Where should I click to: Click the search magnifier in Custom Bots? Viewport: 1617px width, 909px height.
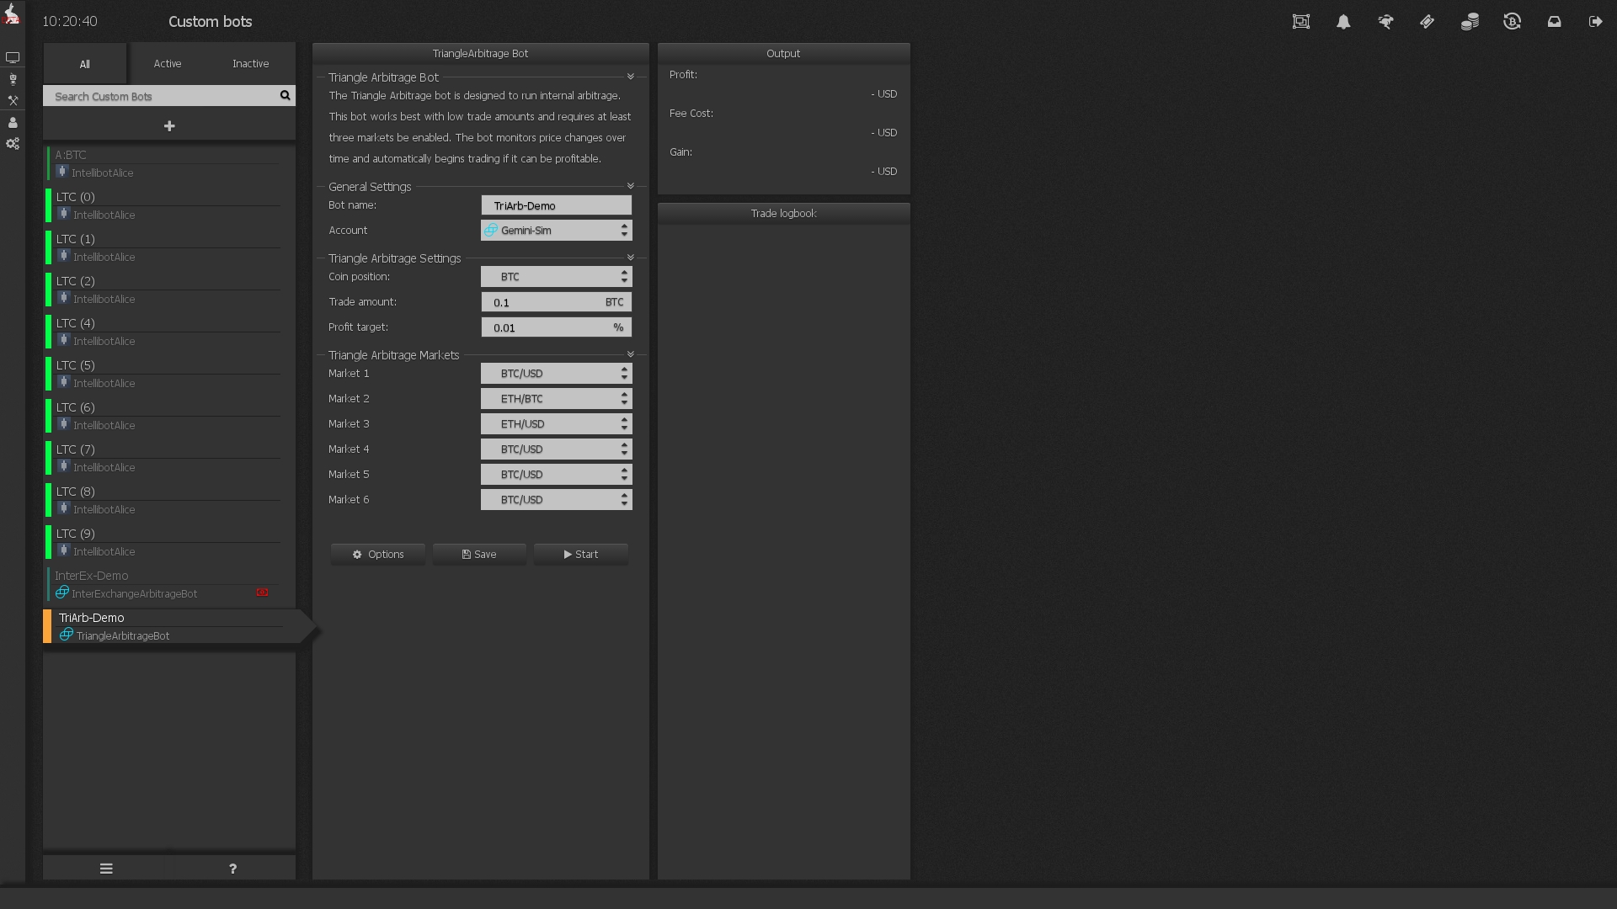pyautogui.click(x=285, y=96)
